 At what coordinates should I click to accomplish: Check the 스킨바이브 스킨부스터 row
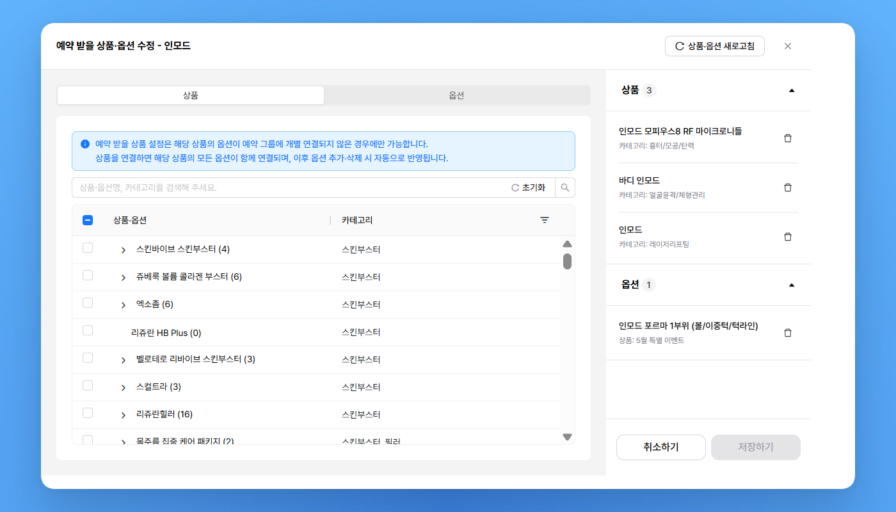pos(88,248)
